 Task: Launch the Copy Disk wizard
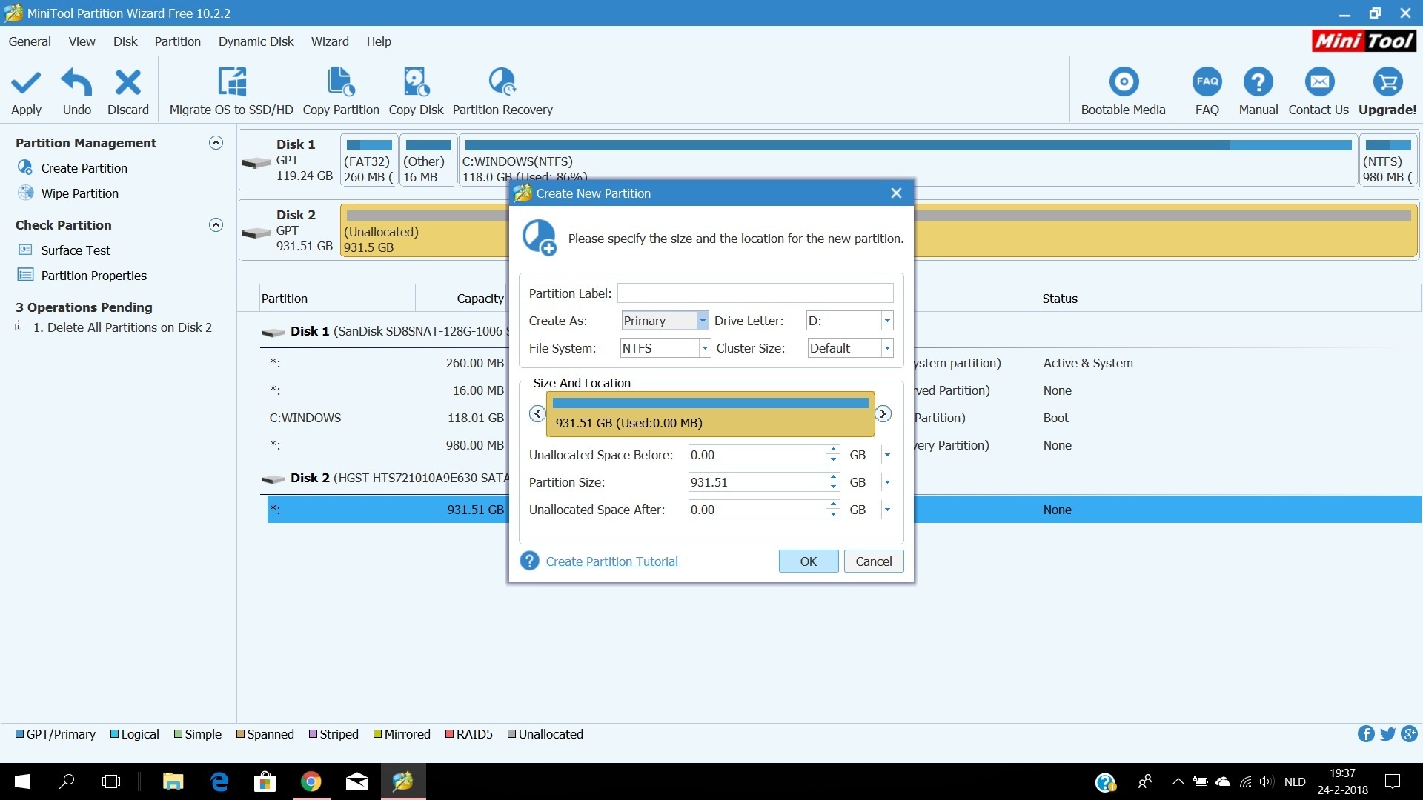click(416, 83)
